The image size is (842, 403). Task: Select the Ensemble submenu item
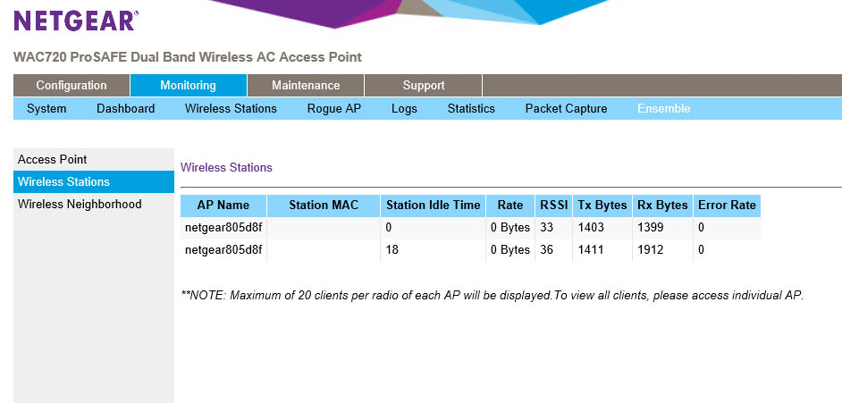click(x=664, y=108)
